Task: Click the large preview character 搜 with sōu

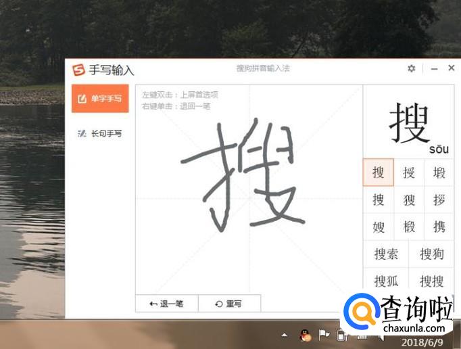Action: (409, 123)
